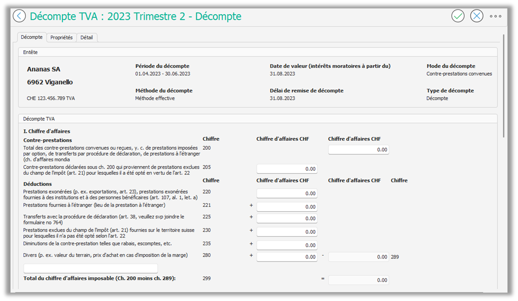The image size is (518, 301).
Task: Click the Déductions heading
Action: pyautogui.click(x=38, y=184)
